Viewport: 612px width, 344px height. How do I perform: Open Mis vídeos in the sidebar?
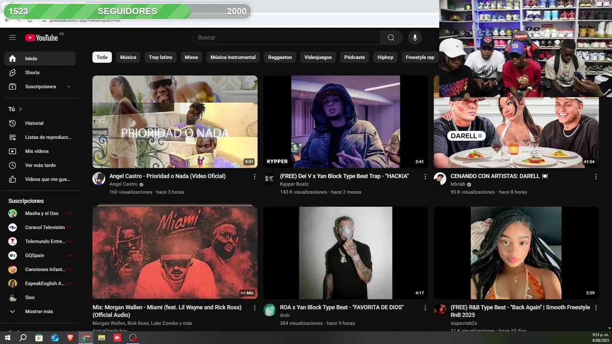pyautogui.click(x=40, y=151)
